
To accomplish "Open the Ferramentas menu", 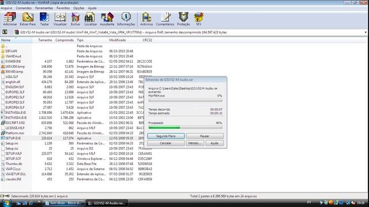I will [x=44, y=8].
